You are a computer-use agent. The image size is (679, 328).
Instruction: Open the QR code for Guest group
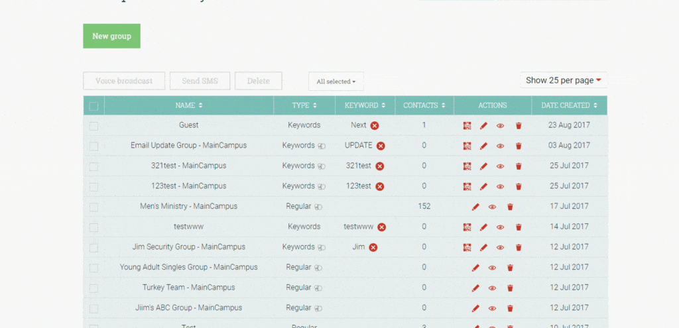click(467, 125)
